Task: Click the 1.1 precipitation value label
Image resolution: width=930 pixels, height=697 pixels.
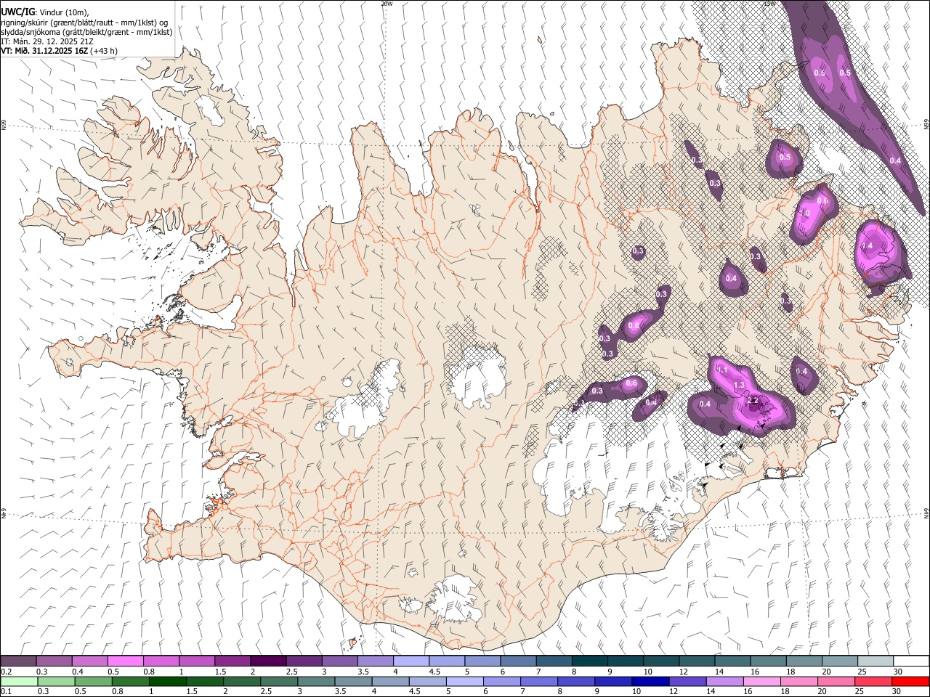Action: [723, 370]
